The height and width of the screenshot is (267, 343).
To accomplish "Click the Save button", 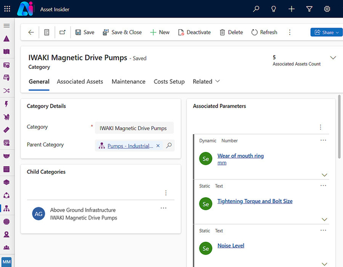I will 85,33.
